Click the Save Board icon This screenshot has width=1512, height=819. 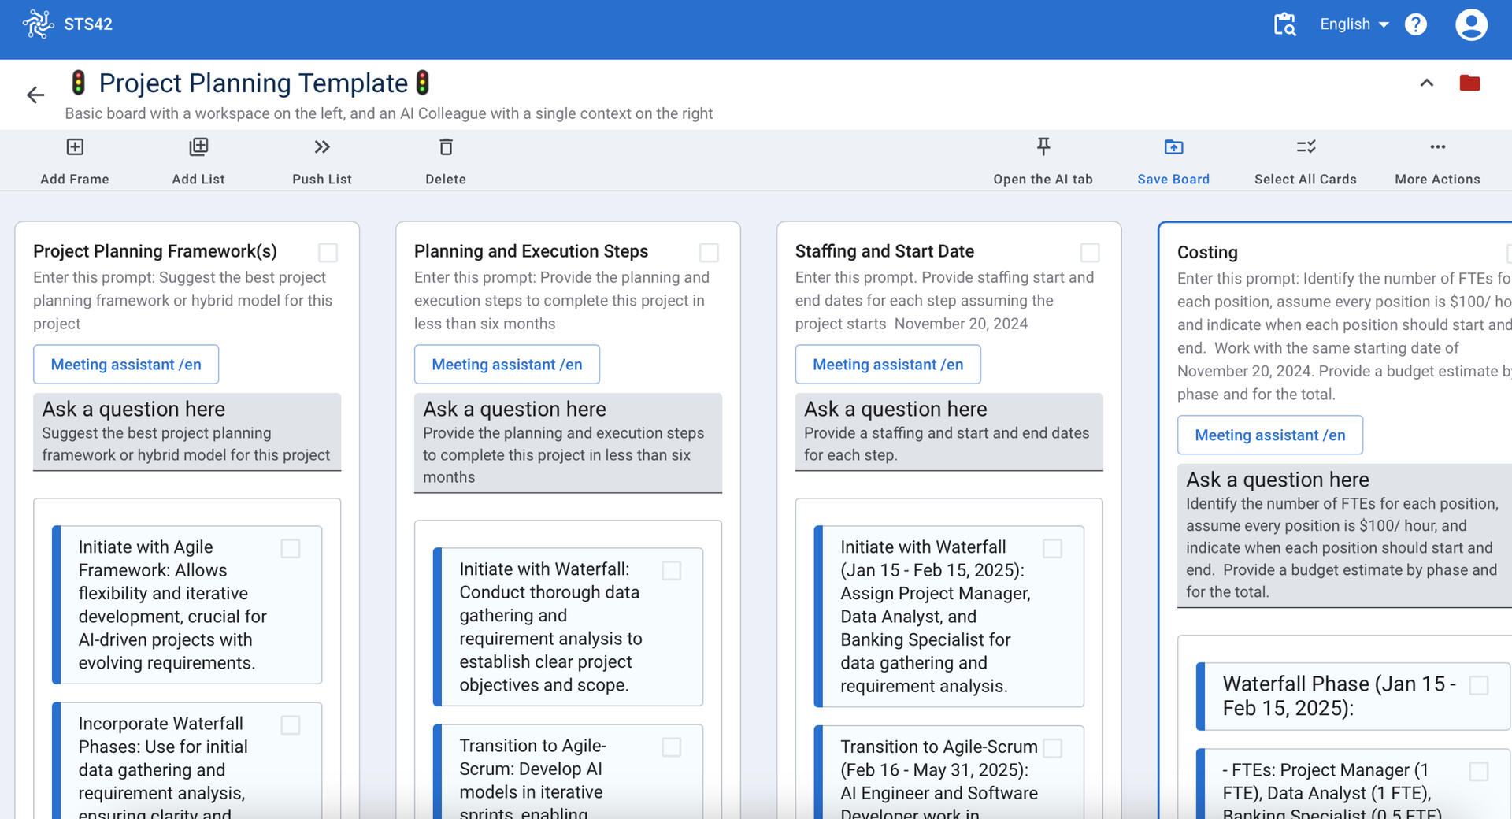(1173, 147)
